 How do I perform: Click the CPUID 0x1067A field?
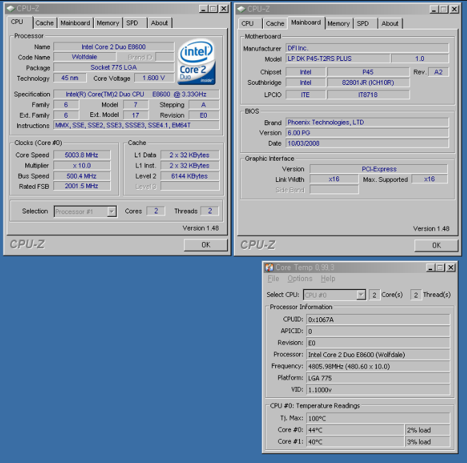click(x=378, y=319)
